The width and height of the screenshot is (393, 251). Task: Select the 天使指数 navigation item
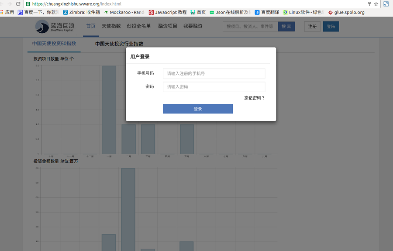(111, 26)
